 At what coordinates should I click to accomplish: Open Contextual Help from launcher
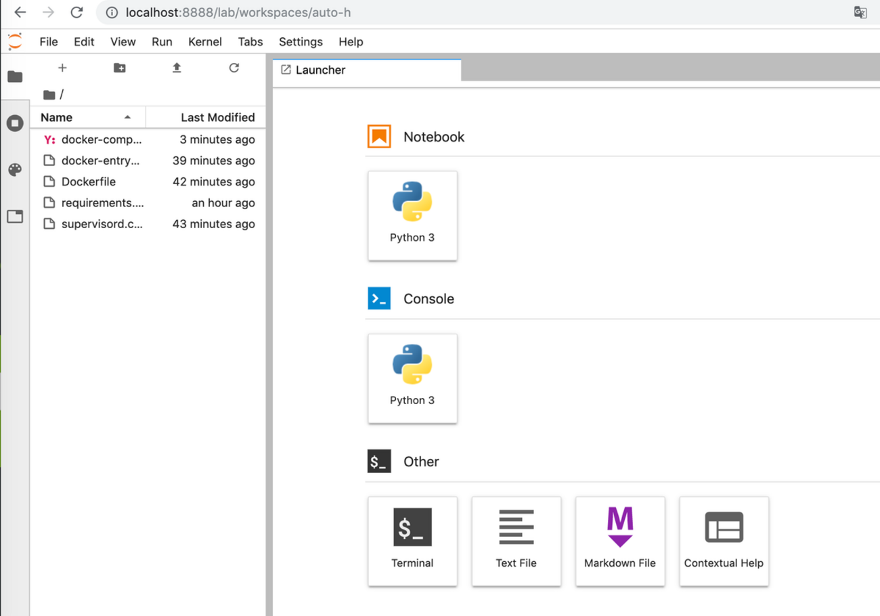click(x=724, y=540)
